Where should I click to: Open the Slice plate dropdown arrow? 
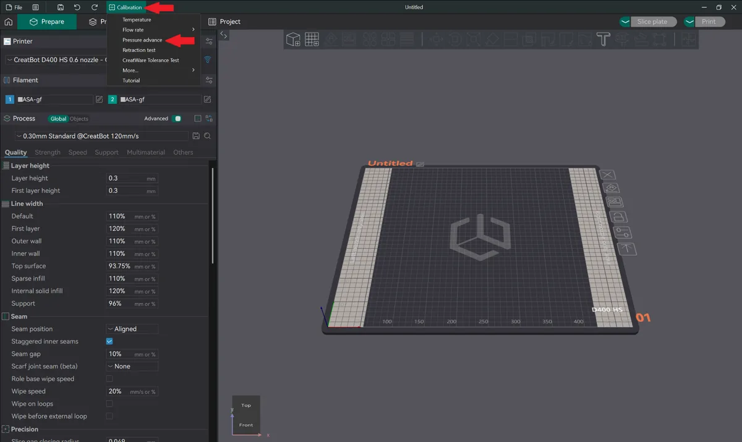coord(625,22)
